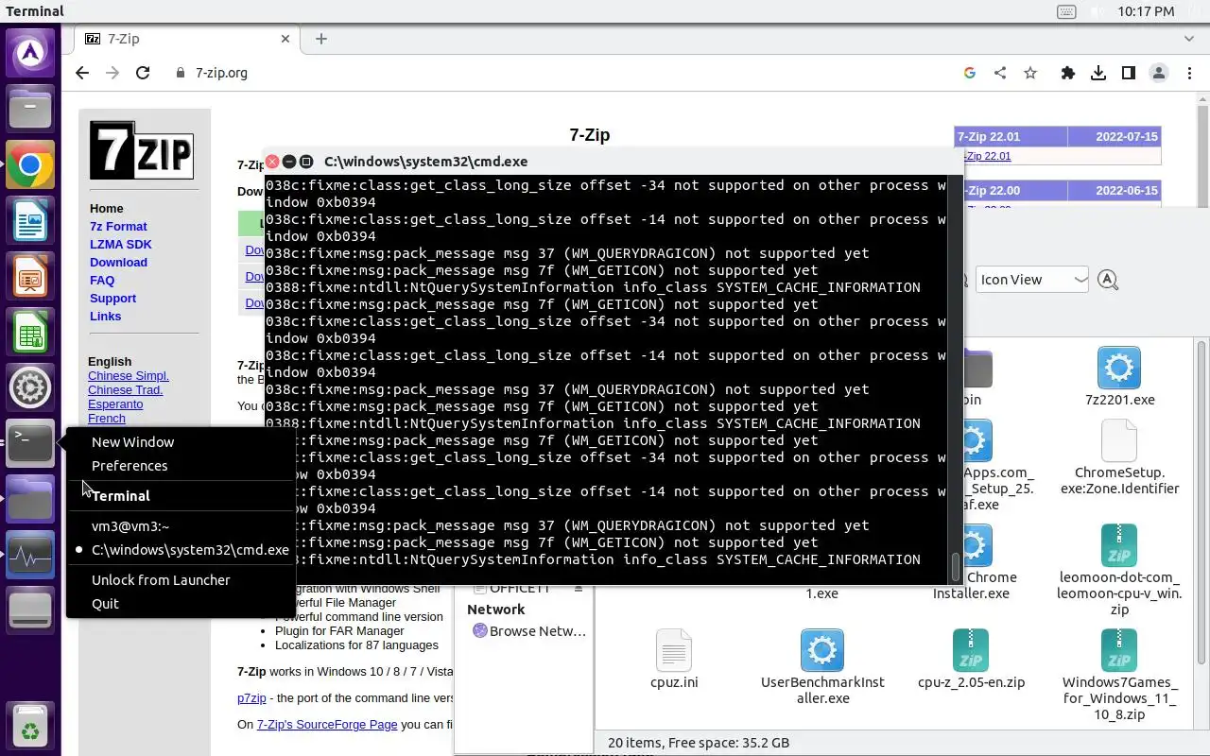Open the Trash icon in the dock
The width and height of the screenshot is (1210, 756).
(x=30, y=728)
